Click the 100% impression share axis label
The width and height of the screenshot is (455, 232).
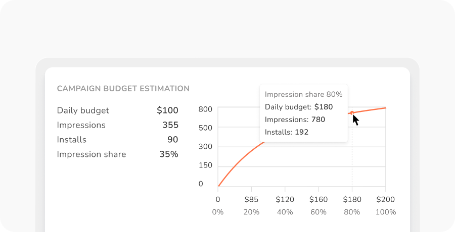(386, 212)
